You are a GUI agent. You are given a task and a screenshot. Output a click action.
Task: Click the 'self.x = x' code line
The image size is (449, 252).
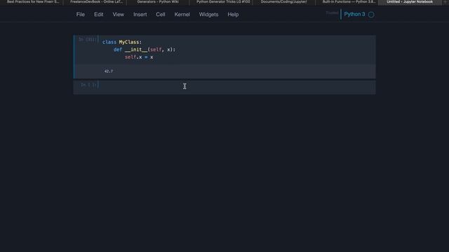[x=139, y=57]
